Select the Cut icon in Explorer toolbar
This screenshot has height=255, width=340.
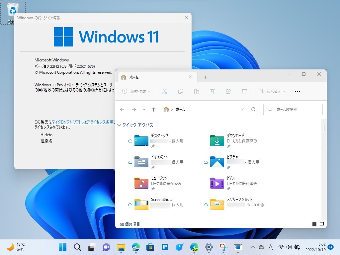165,91
